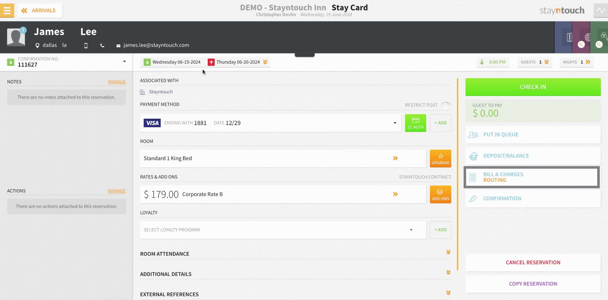Screen dimensions: 608x300
Task: Click Guest To Pay balance
Action: click(x=533, y=111)
